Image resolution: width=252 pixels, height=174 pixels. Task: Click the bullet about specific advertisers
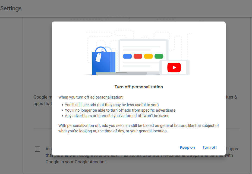(x=120, y=110)
